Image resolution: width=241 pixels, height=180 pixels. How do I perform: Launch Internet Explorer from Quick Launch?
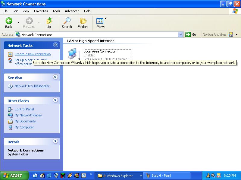pyautogui.click(x=49, y=175)
